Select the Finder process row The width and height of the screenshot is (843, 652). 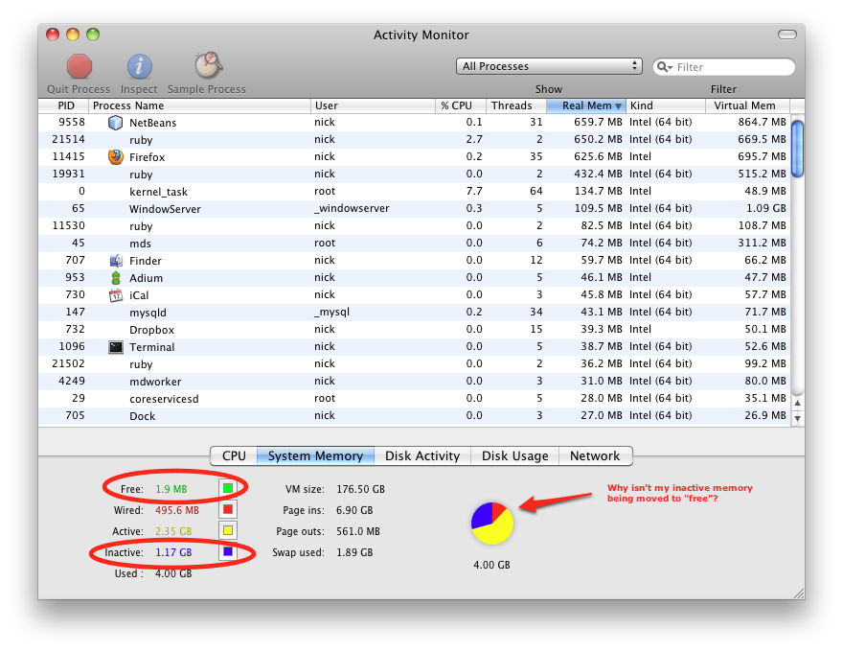[x=415, y=260]
